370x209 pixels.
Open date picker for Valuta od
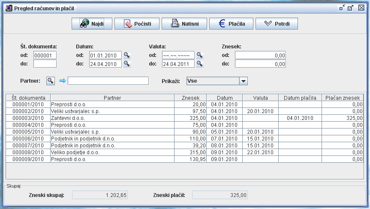click(200, 55)
